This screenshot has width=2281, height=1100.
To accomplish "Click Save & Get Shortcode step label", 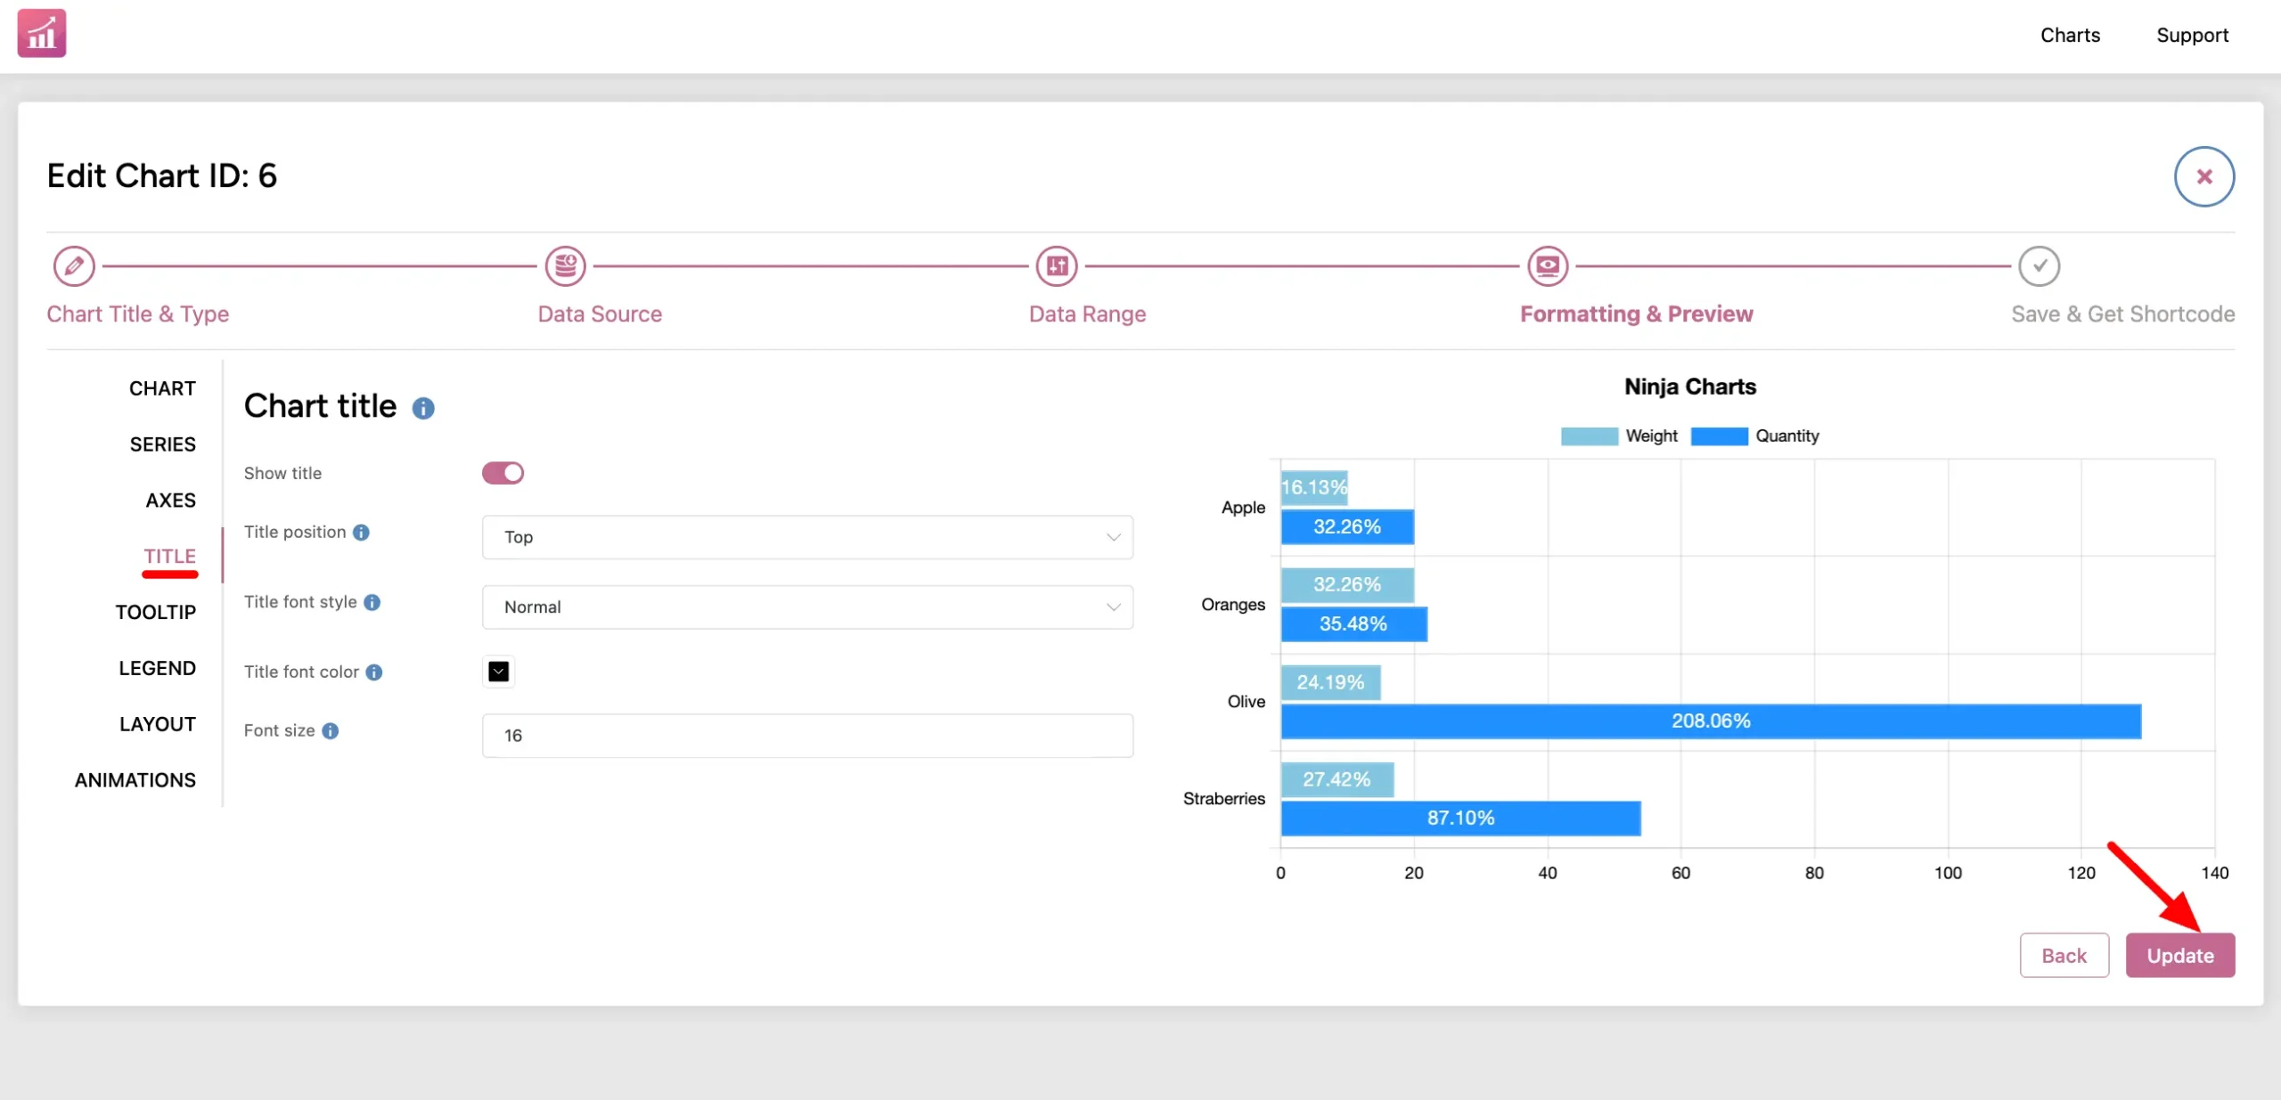I will click(2122, 314).
